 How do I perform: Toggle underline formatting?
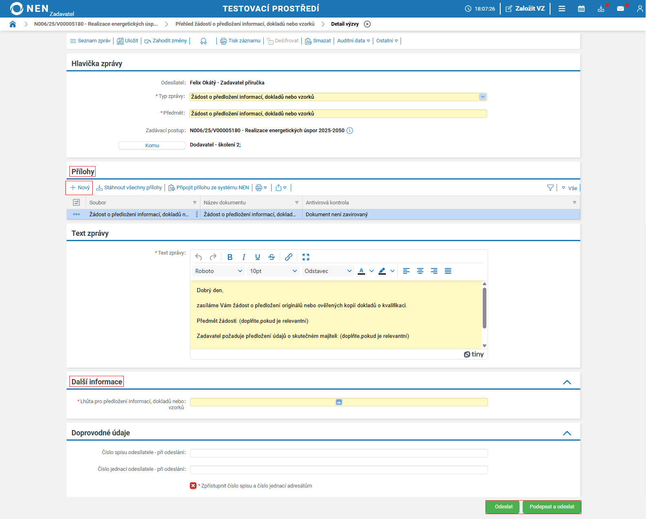pos(258,257)
